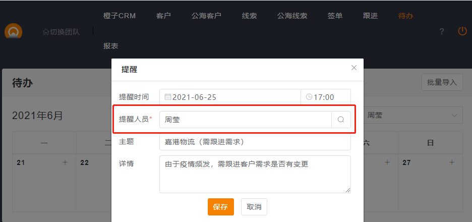Click the clock icon beside 17:00
This screenshot has width=472, height=222.
pyautogui.click(x=309, y=97)
